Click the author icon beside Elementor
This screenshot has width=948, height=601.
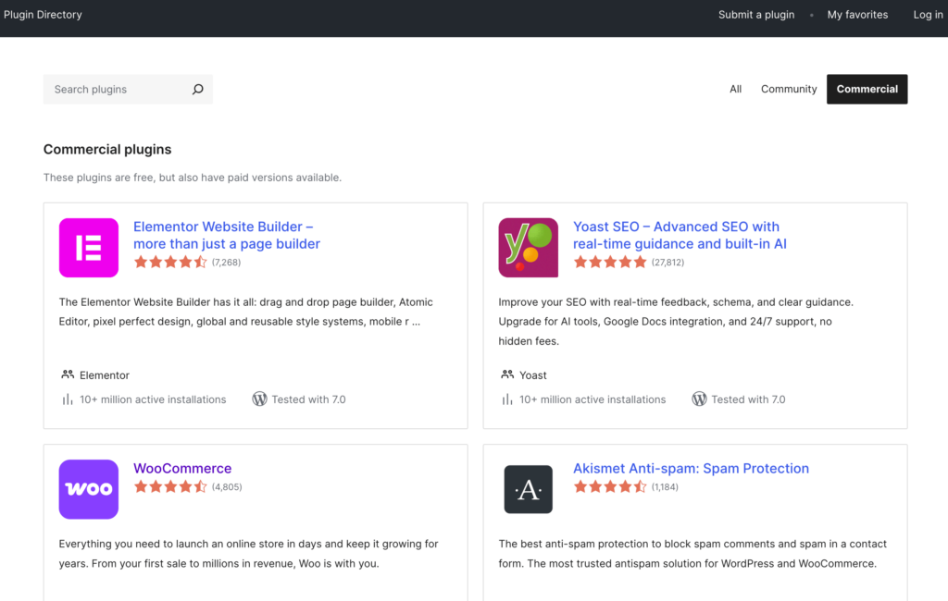tap(68, 374)
